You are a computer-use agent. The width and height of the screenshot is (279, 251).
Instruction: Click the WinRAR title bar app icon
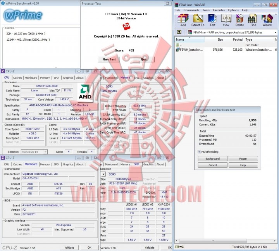pyautogui.click(x=176, y=5)
